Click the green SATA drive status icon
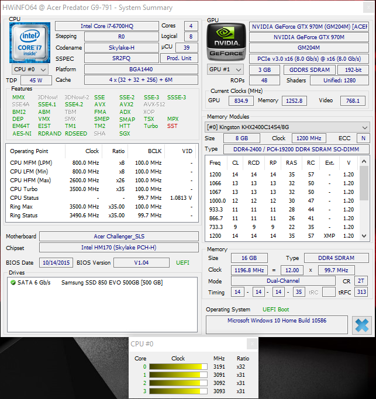The height and width of the screenshot is (399, 376). click(x=13, y=283)
